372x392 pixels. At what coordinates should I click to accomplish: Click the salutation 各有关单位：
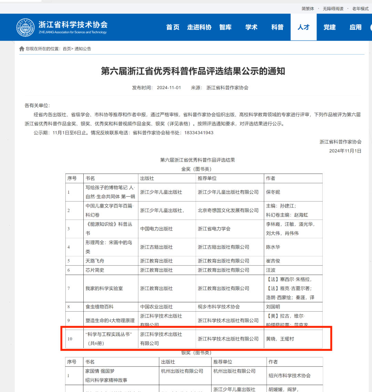point(37,106)
